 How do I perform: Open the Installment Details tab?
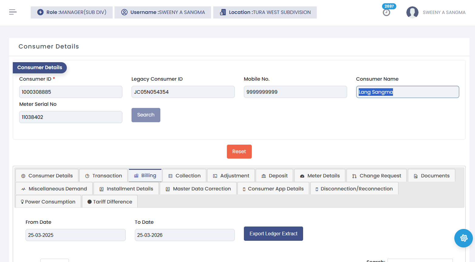point(126,189)
